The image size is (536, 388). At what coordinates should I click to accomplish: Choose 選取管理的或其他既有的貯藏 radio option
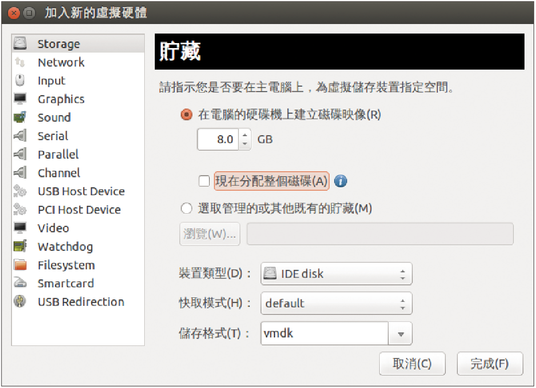[x=186, y=208]
